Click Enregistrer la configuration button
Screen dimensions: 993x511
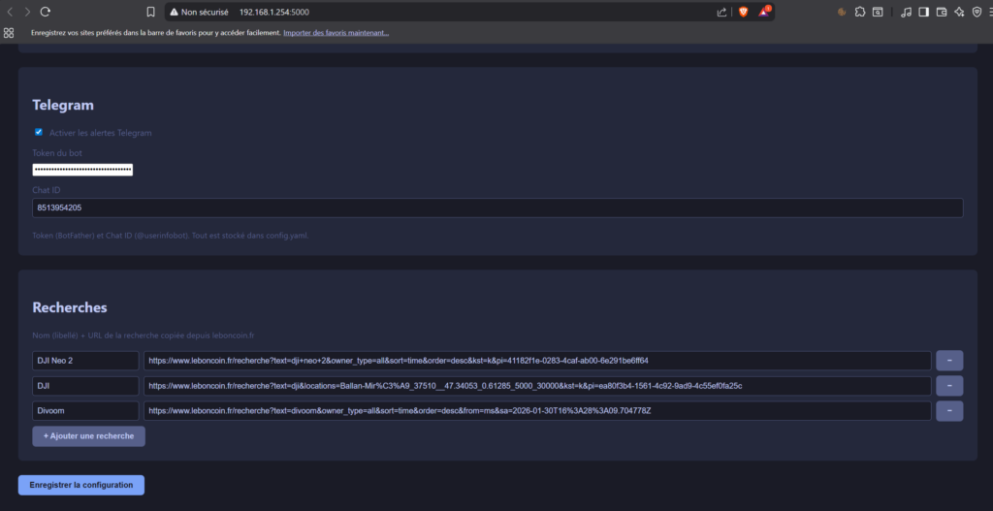81,484
